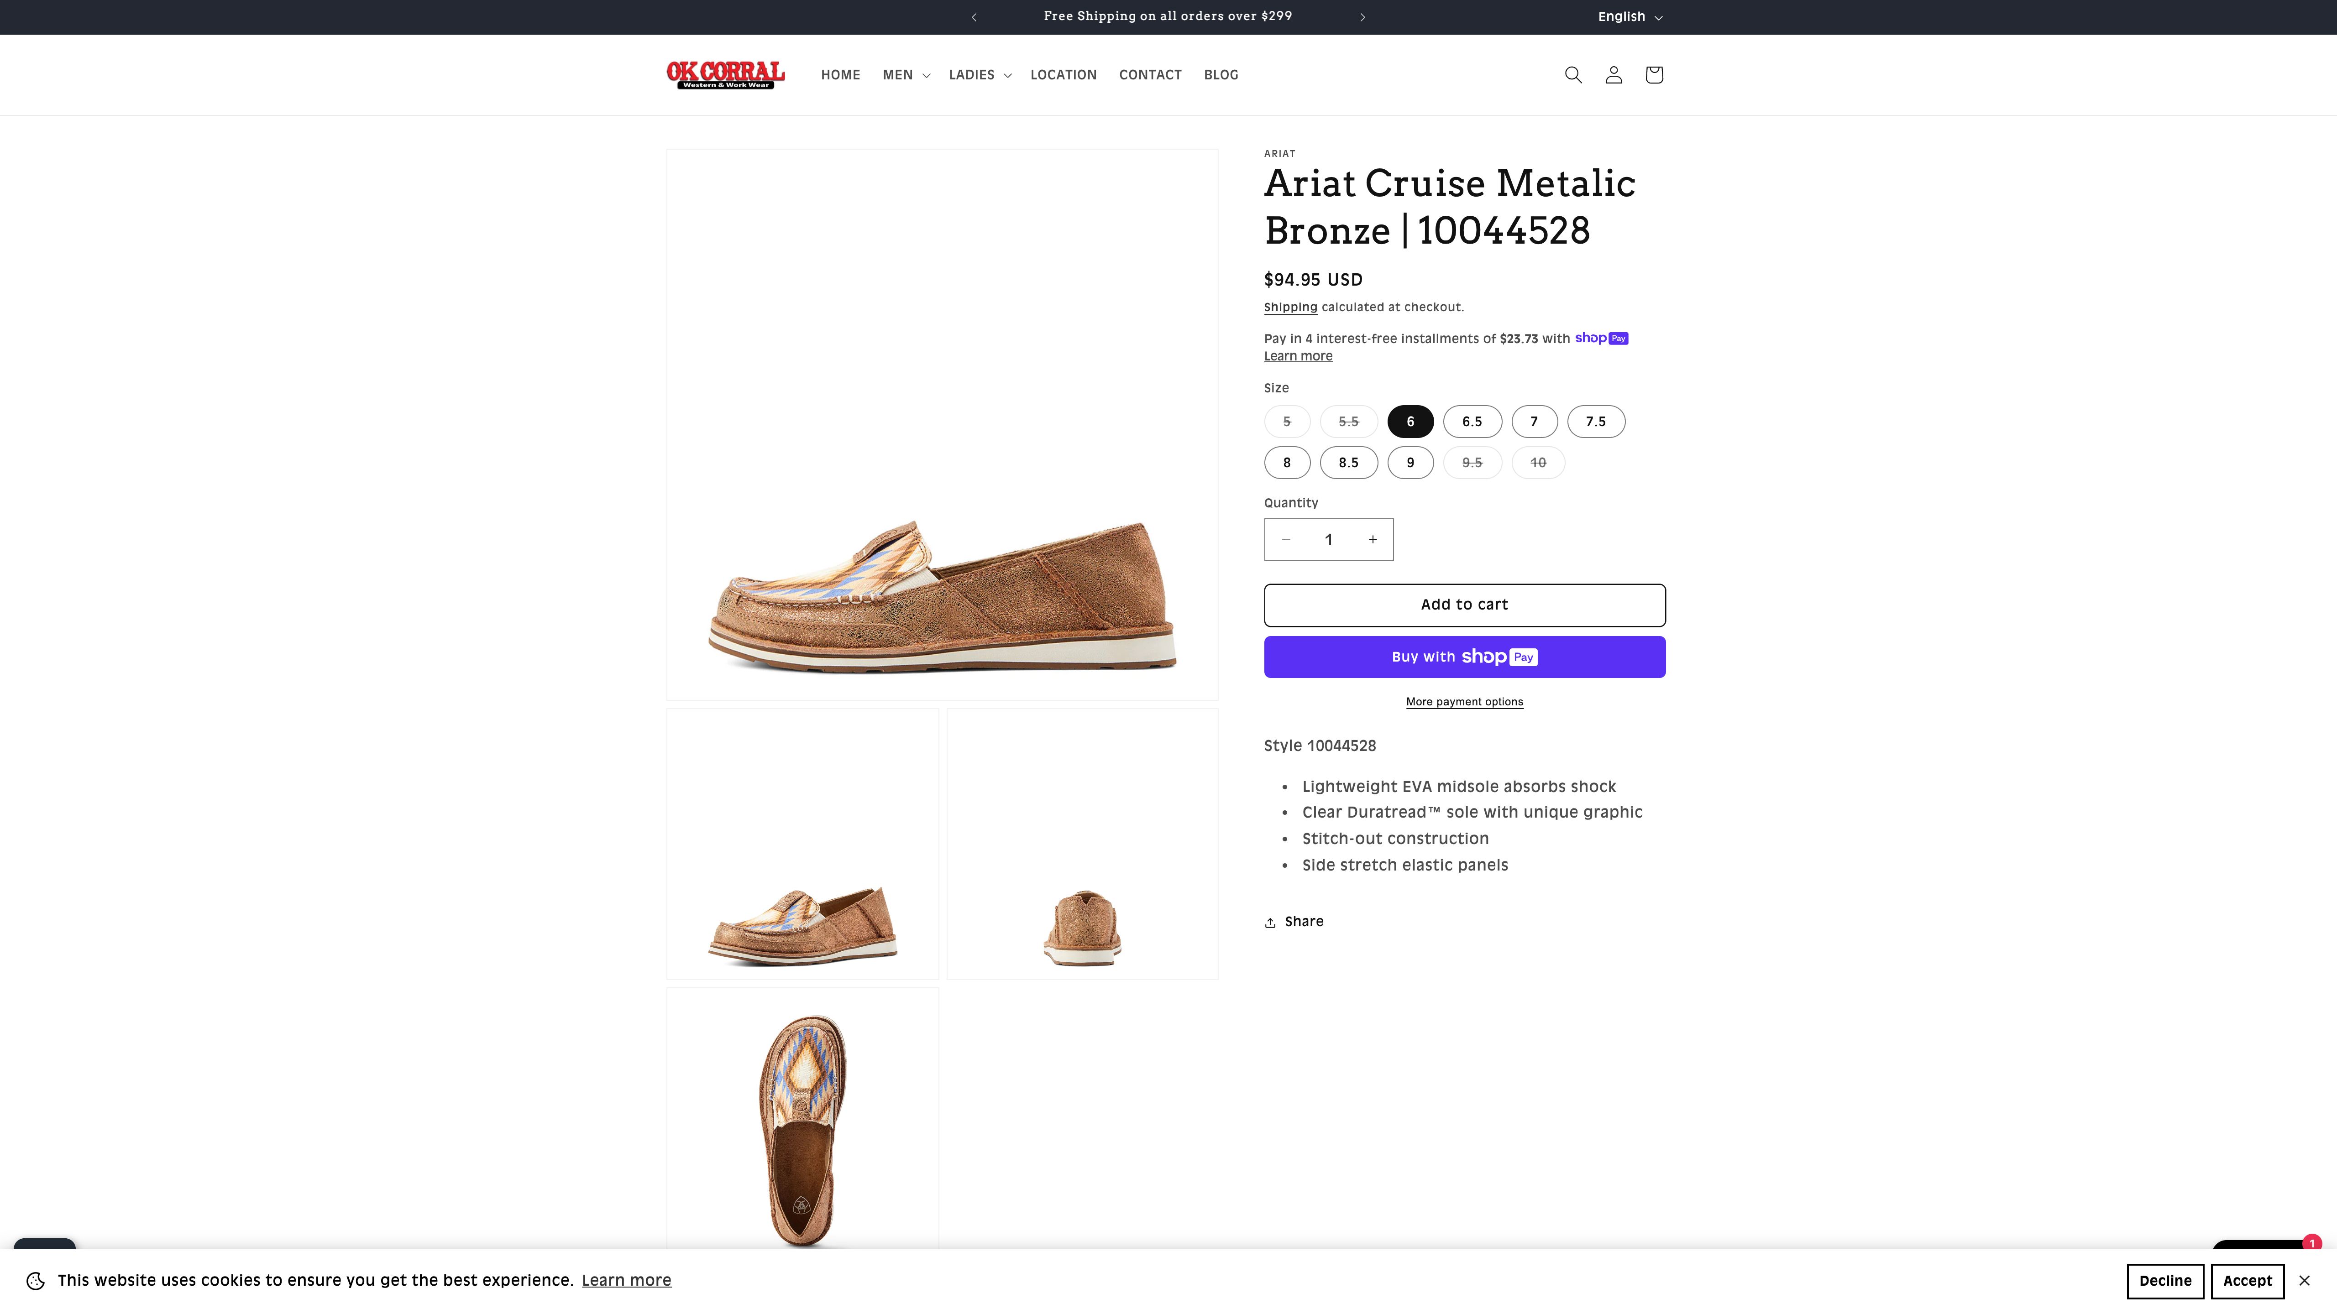2337x1314 pixels.
Task: Open the BLOG menu item
Action: [x=1220, y=75]
